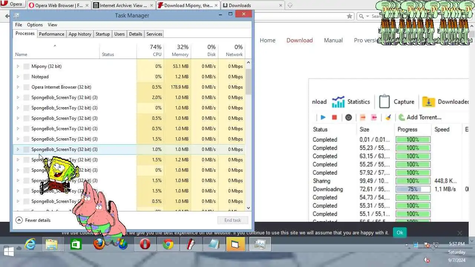475x267 pixels.
Task: Click the Statistics chart icon in Mipony screenshot
Action: tap(338, 102)
